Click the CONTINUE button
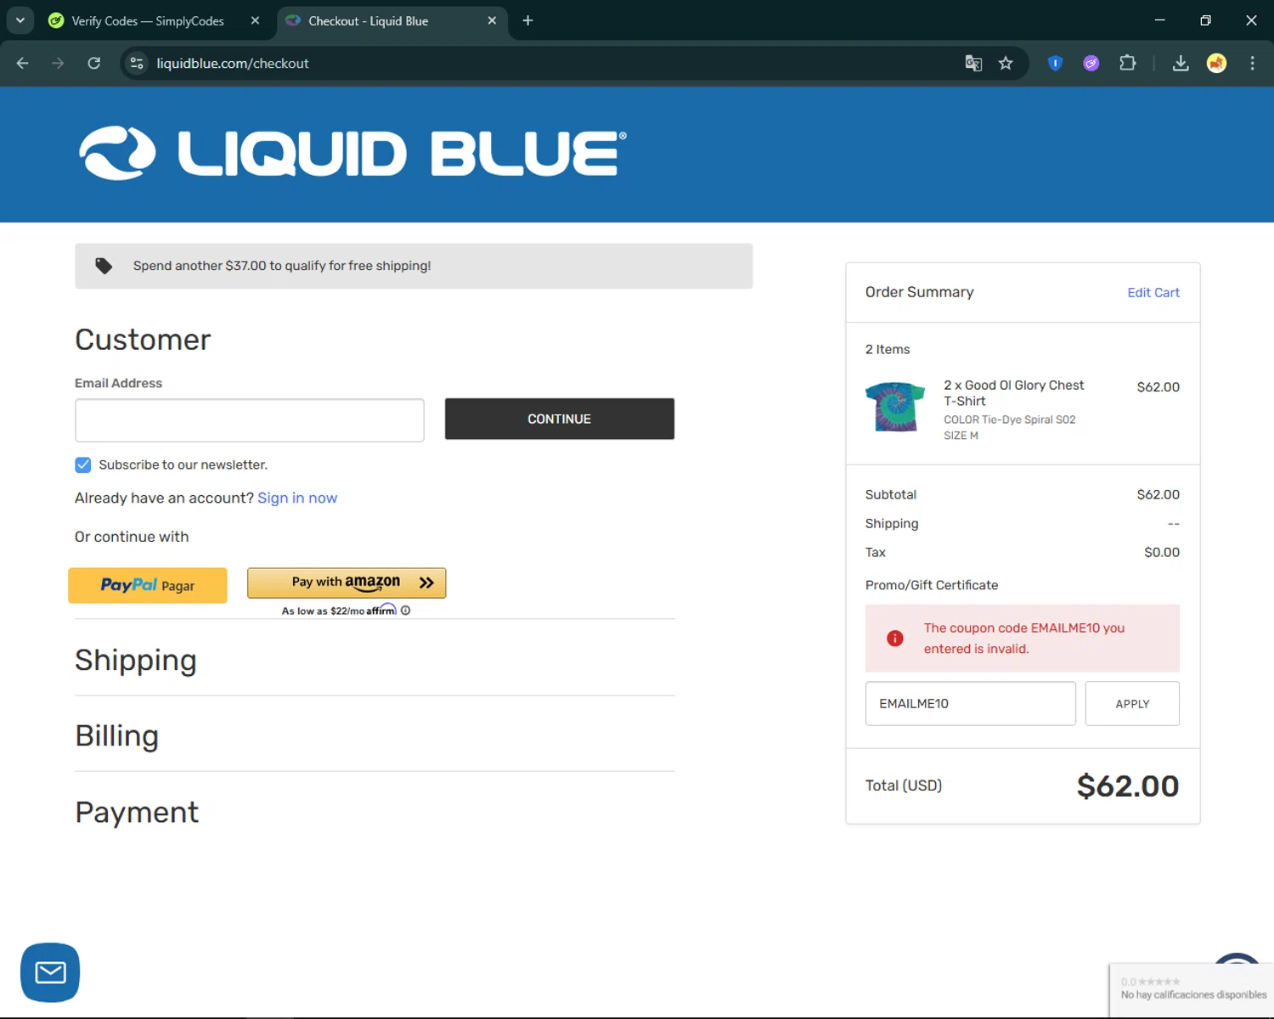The height and width of the screenshot is (1019, 1274). [x=560, y=419]
